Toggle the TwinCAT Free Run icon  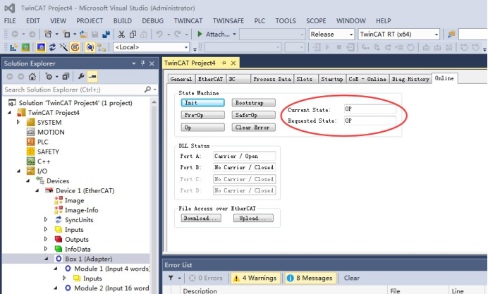(75, 47)
